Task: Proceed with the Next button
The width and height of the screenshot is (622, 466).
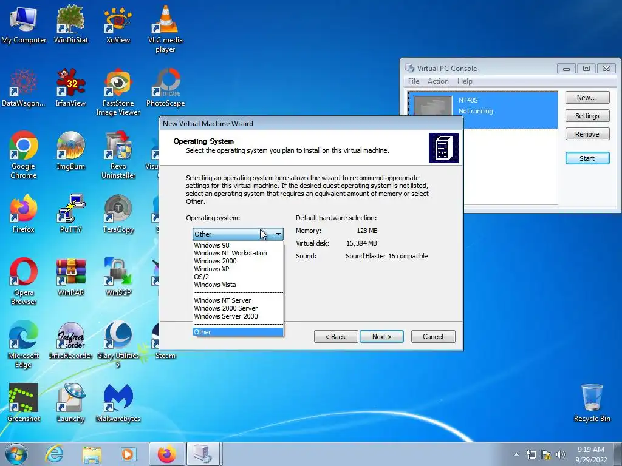Action: tap(381, 336)
